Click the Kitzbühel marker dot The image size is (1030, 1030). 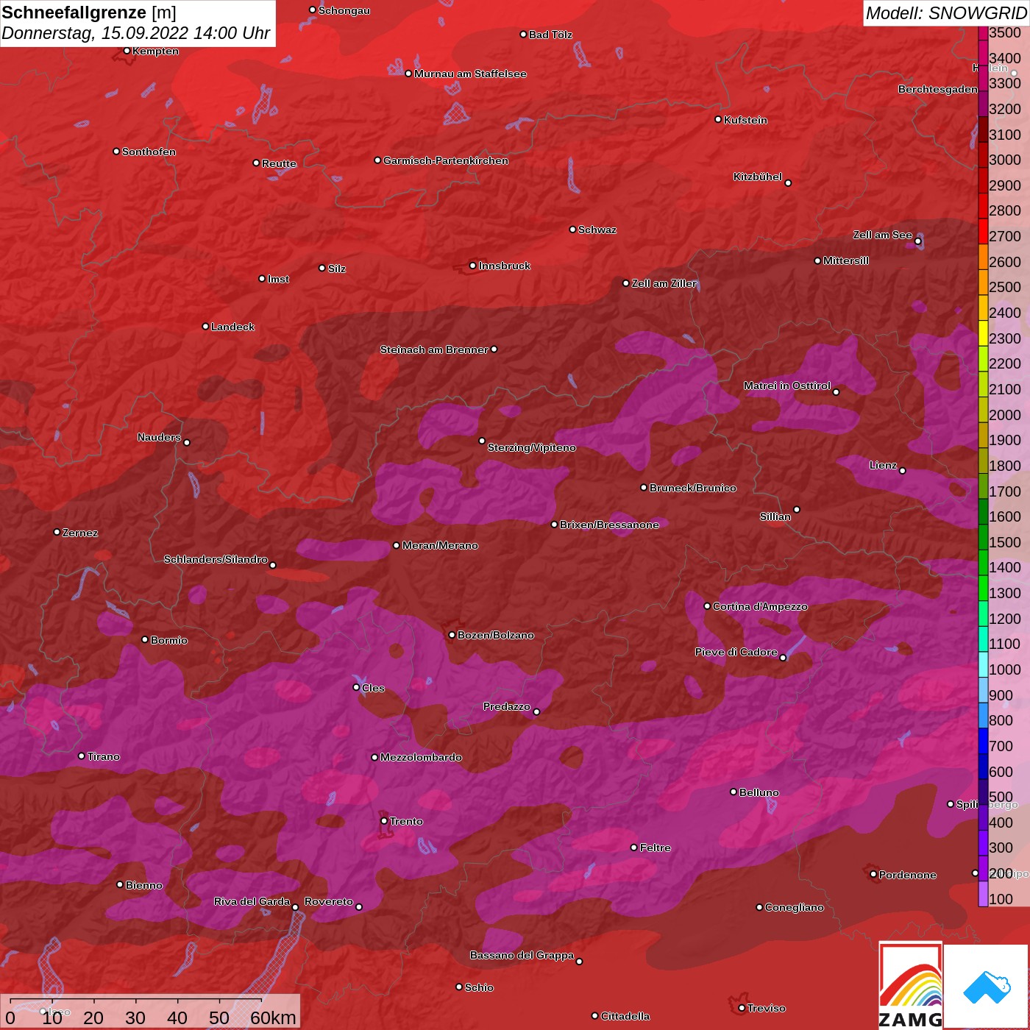[x=788, y=183]
